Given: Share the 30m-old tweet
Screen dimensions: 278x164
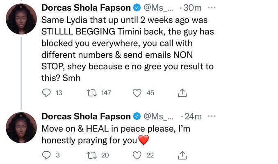Looking at the screenshot, I should tap(182, 93).
